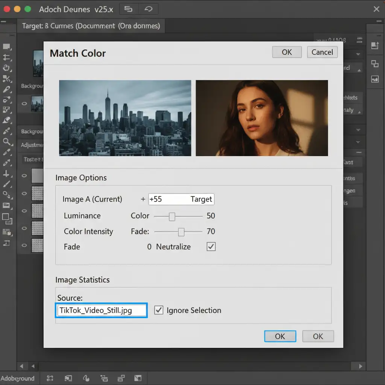
Task: Click Cancel in the Match Color dialog
Action: coord(322,52)
